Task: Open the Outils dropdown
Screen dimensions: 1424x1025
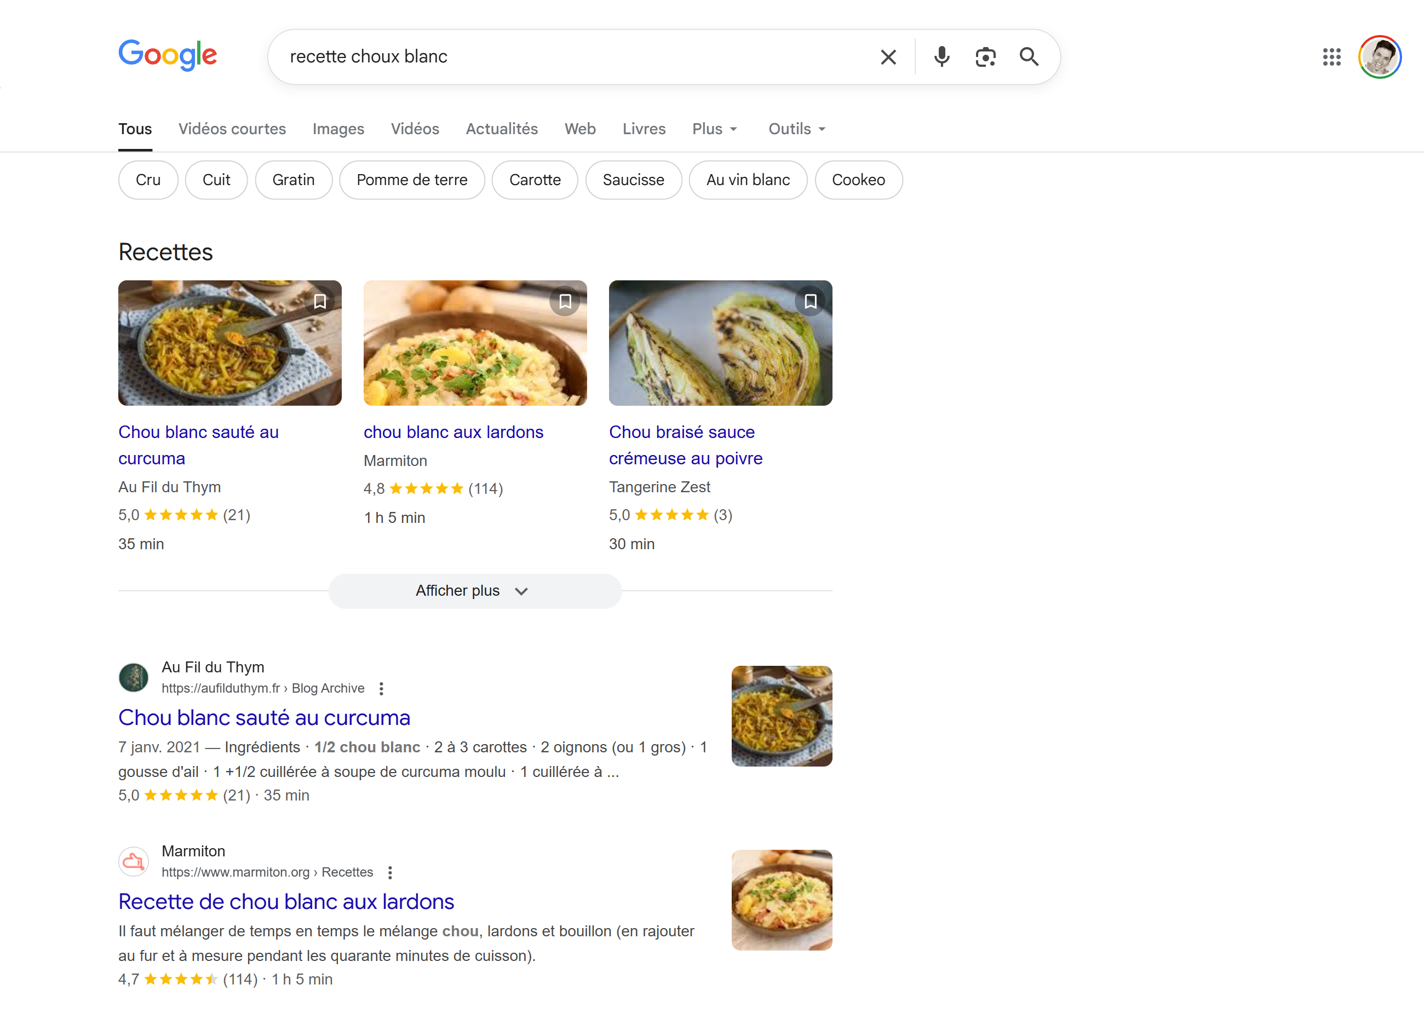Action: click(797, 129)
